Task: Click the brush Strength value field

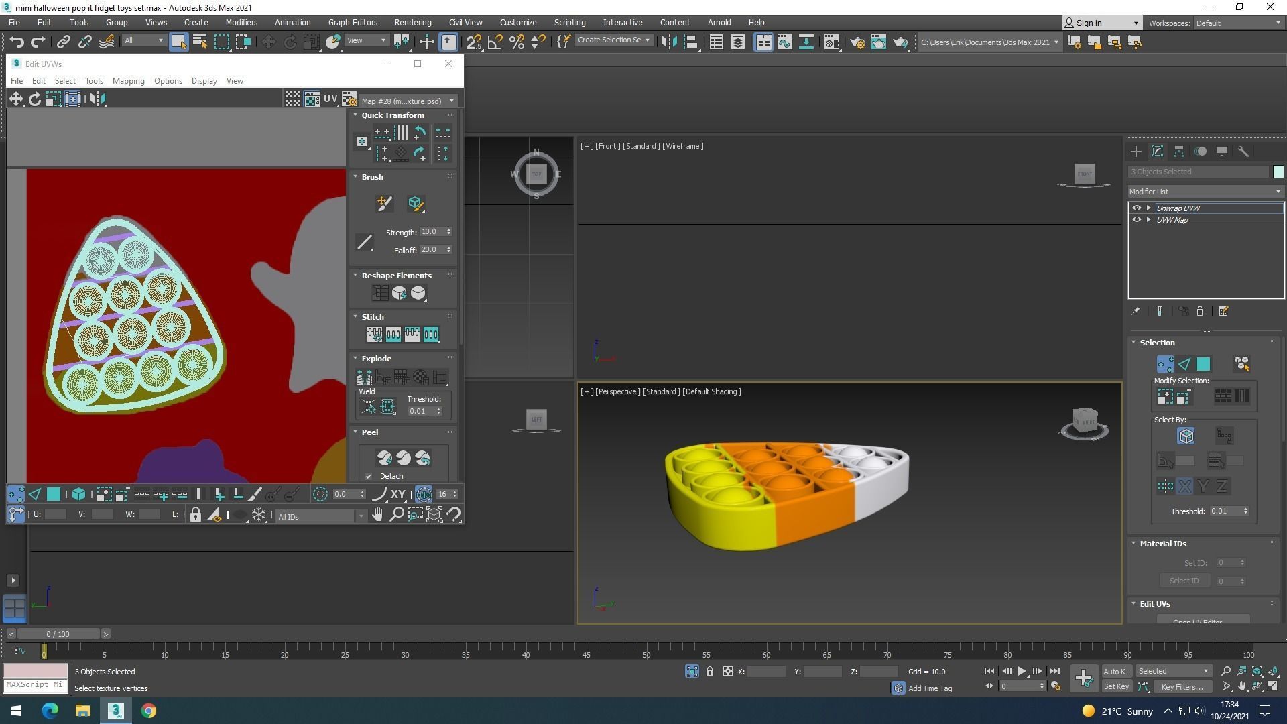Action: pos(431,232)
